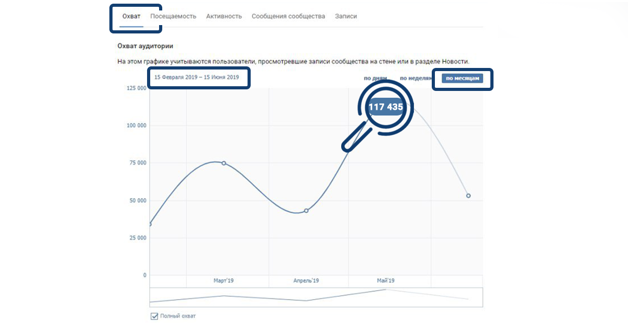Click the 75 000 axis label
Viewport: 628px width, 323px height.
click(138, 163)
